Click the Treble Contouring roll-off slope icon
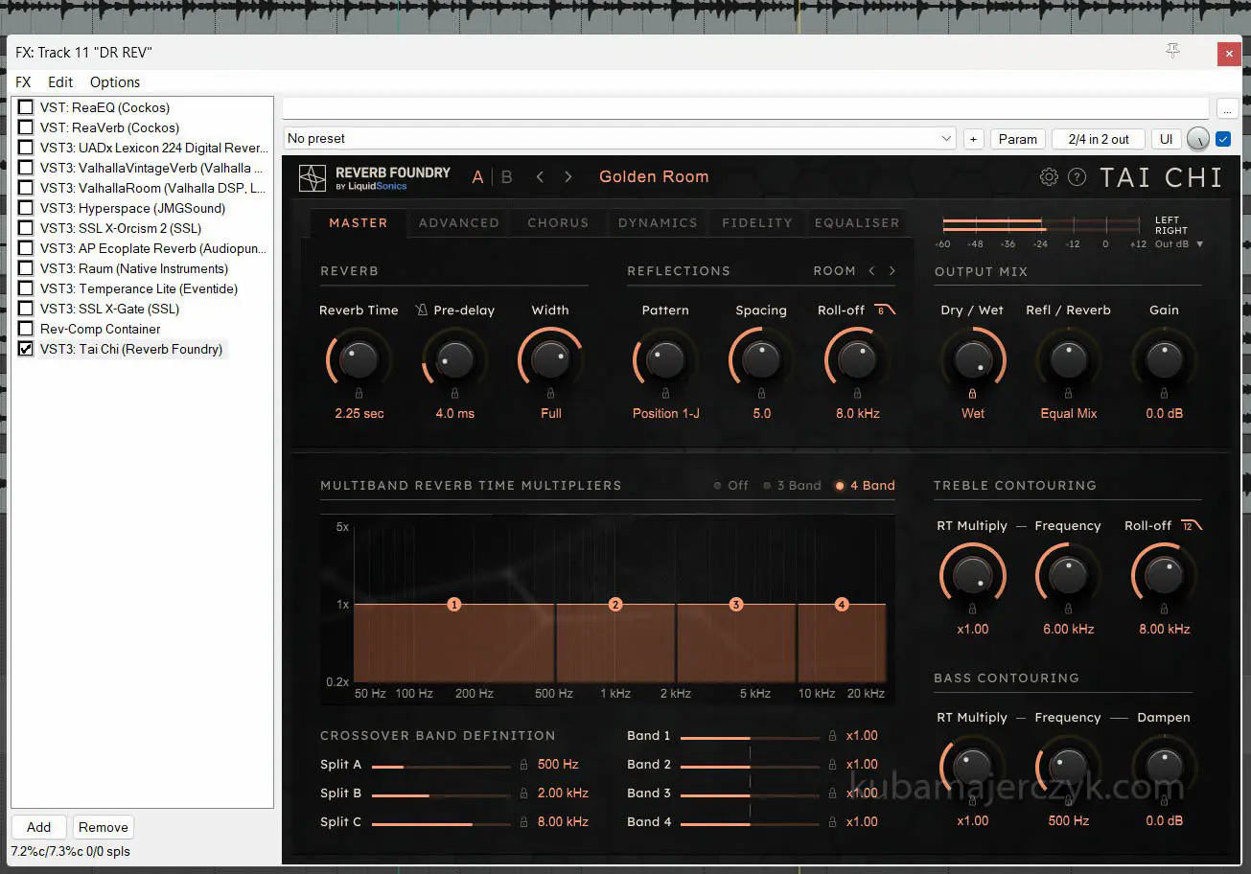Viewport: 1251px width, 874px height. coord(1192,525)
